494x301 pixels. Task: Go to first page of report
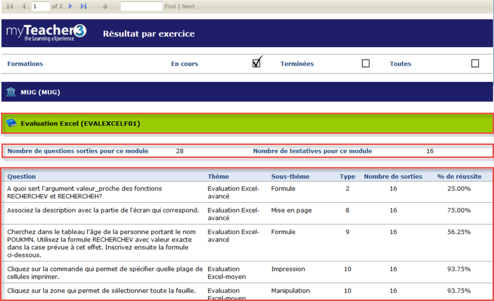pyautogui.click(x=10, y=6)
